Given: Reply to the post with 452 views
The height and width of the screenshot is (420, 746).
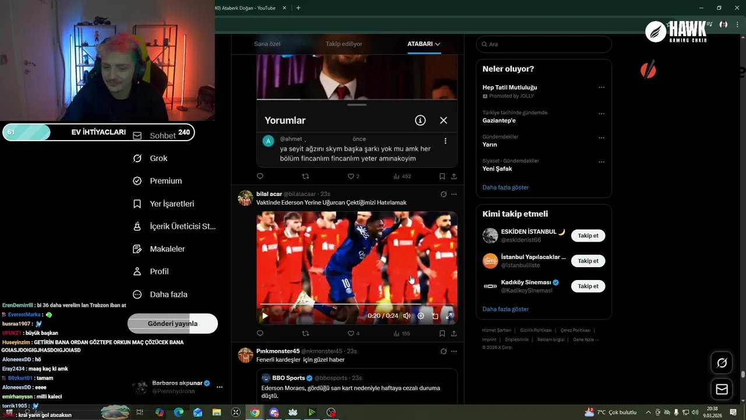Looking at the screenshot, I should click(260, 176).
